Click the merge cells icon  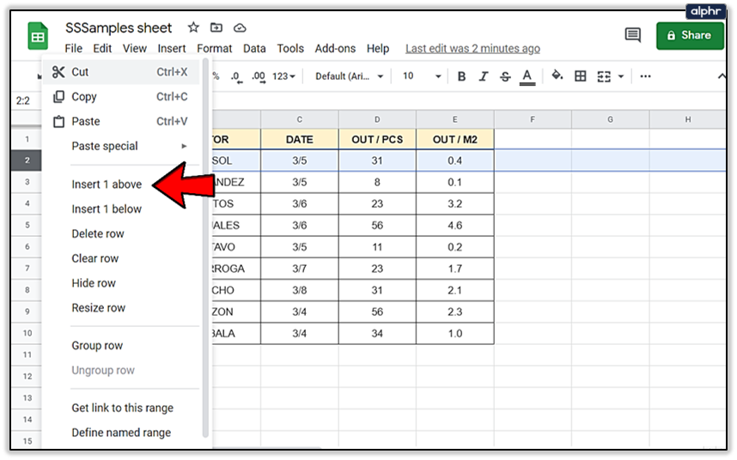pos(604,76)
